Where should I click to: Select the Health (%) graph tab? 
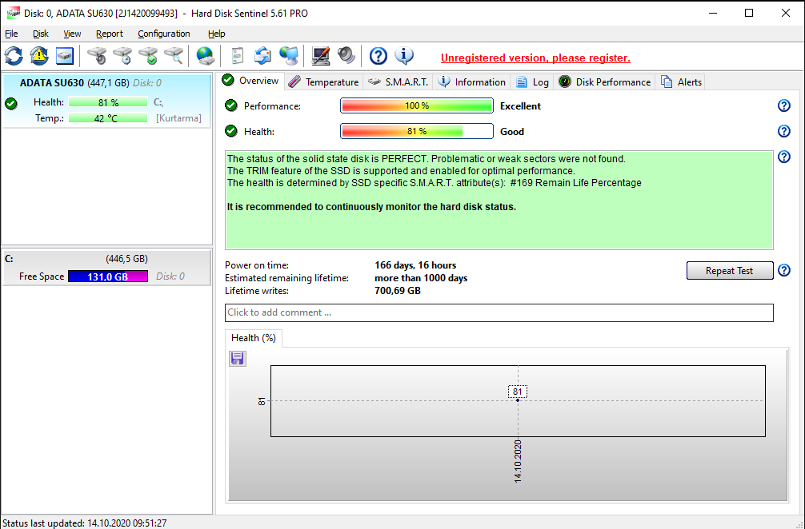pos(254,338)
